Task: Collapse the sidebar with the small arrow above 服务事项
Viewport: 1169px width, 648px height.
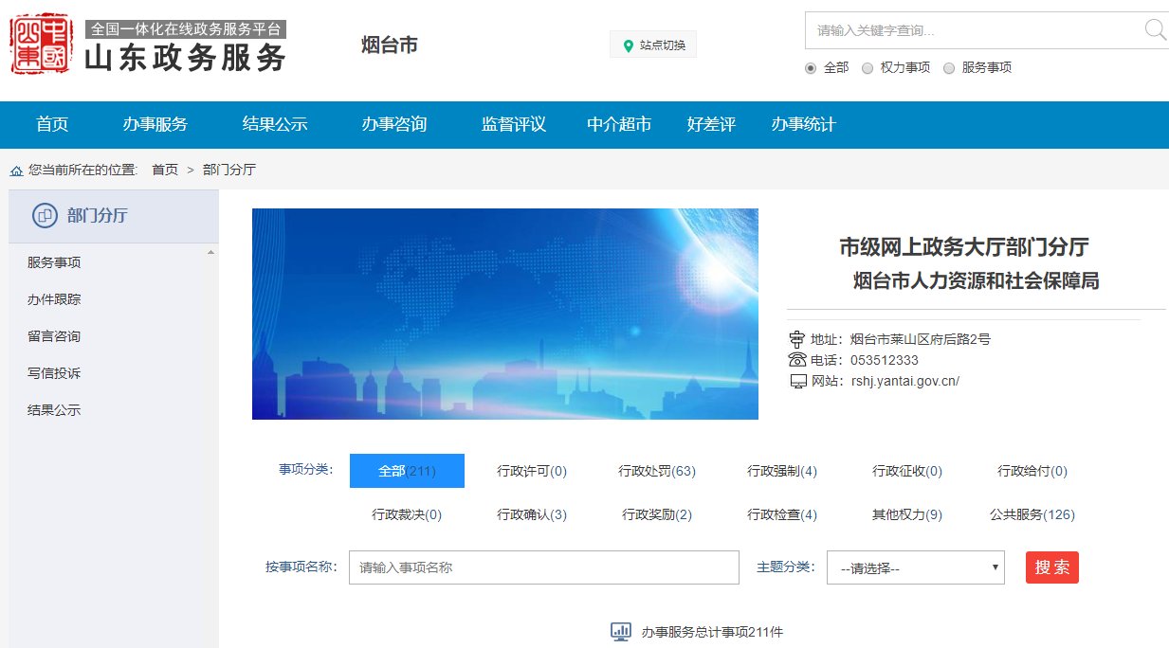Action: tap(212, 251)
